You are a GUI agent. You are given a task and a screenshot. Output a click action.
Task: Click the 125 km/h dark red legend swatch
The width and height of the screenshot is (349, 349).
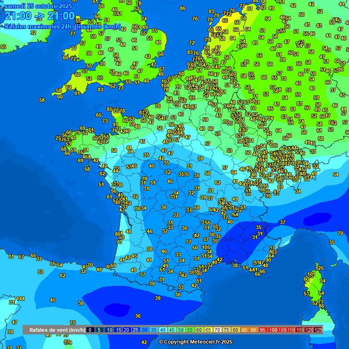coord(319,329)
